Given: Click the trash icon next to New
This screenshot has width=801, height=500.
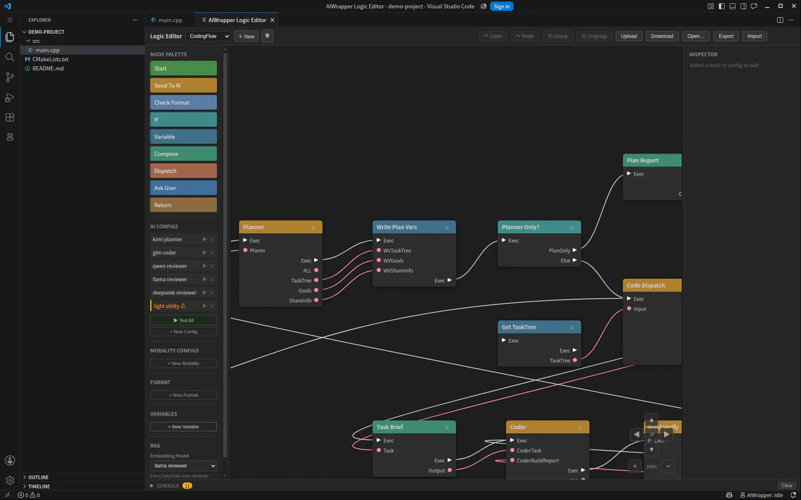Looking at the screenshot, I should (267, 36).
